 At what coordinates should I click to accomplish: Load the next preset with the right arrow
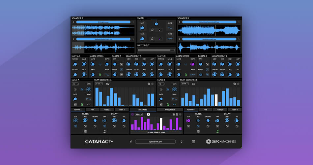(181, 142)
